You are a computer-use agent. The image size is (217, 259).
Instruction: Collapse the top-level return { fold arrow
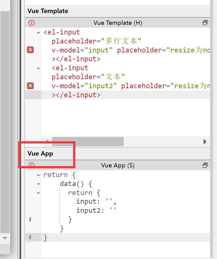click(x=38, y=175)
